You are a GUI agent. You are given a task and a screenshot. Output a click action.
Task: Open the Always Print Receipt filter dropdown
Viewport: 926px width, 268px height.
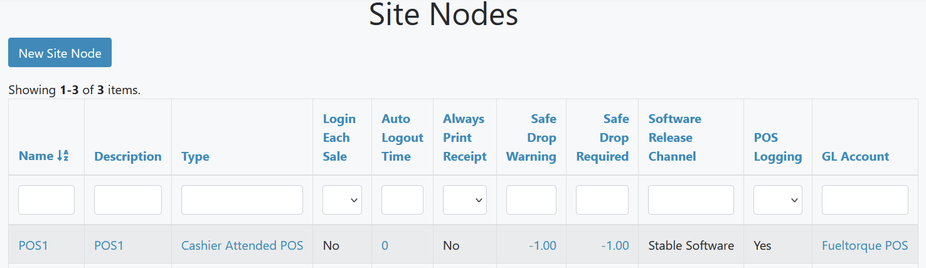coord(465,200)
